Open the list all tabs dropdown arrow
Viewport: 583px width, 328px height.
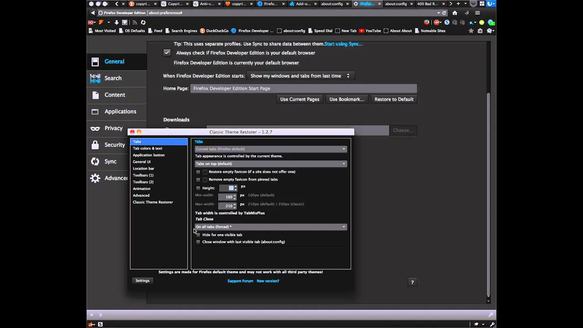coord(465,4)
